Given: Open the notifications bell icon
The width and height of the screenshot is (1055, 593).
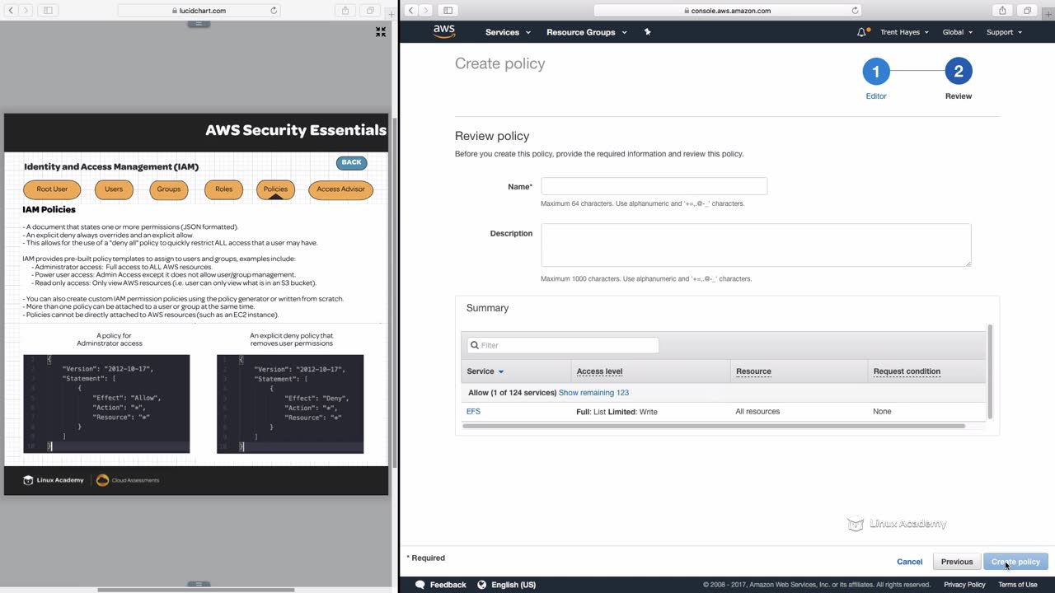Looking at the screenshot, I should tap(861, 32).
